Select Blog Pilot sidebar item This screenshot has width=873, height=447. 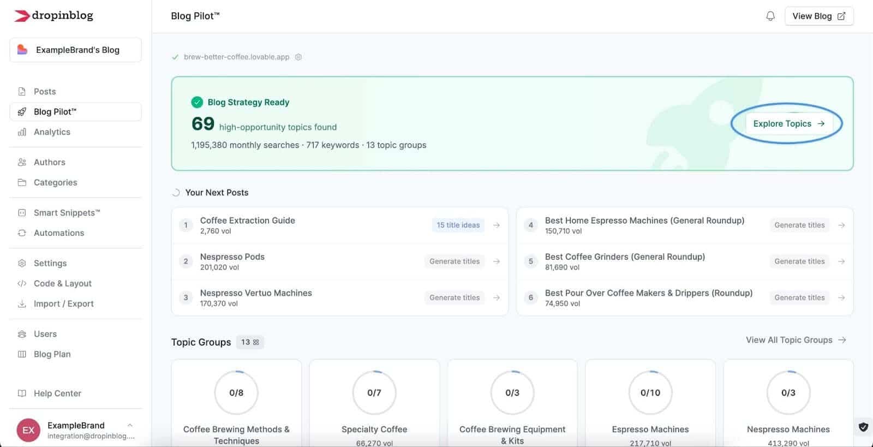(75, 111)
